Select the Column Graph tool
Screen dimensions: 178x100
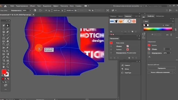tap(8, 61)
